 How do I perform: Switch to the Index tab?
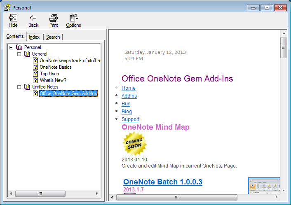point(34,37)
